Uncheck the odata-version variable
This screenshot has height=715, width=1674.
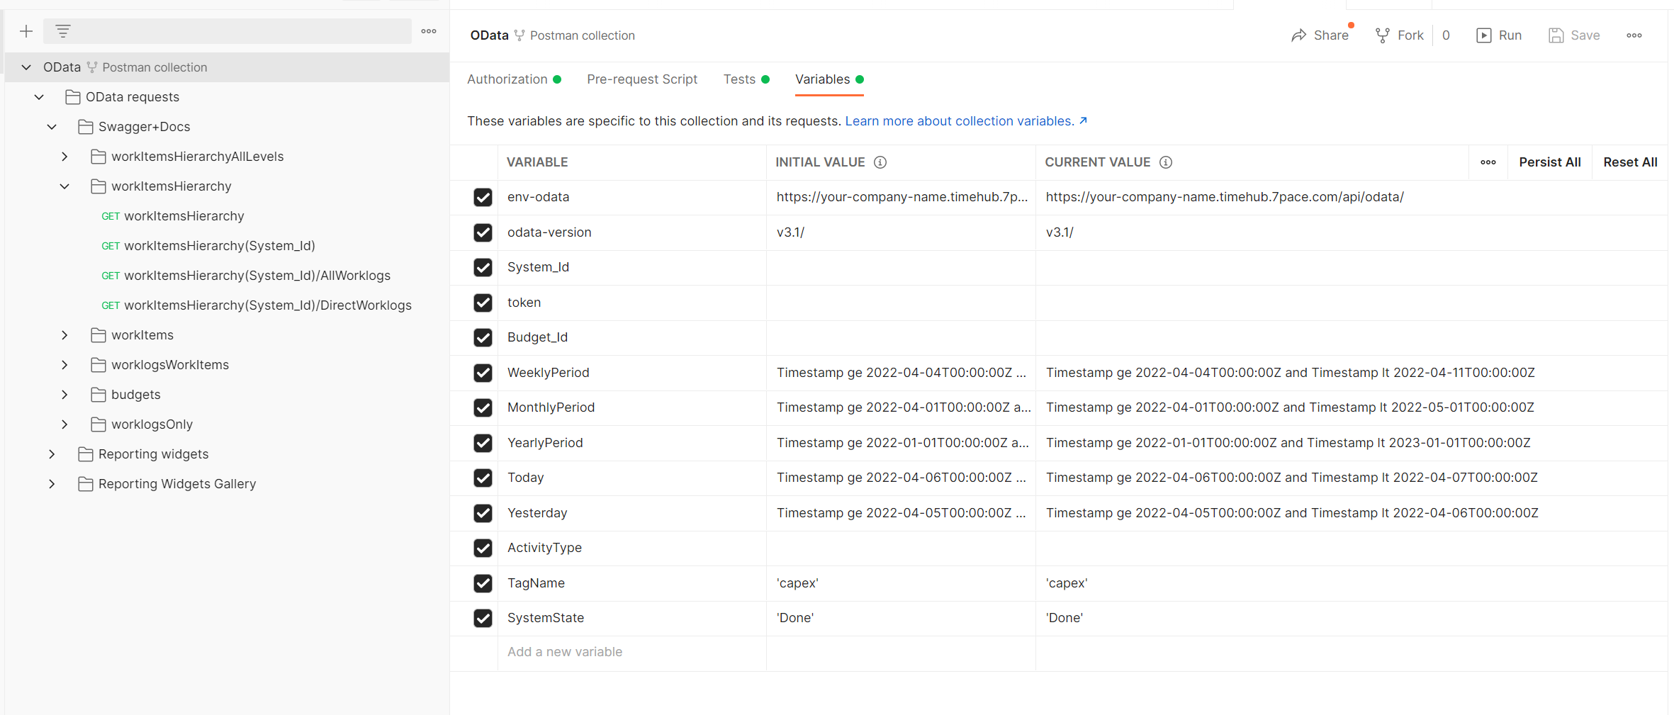(483, 232)
